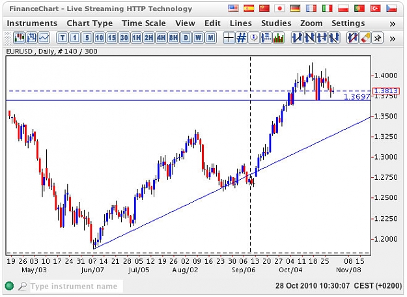Select the candlestick chart type icon
Screen dimensions: 407x297
click(x=19, y=38)
